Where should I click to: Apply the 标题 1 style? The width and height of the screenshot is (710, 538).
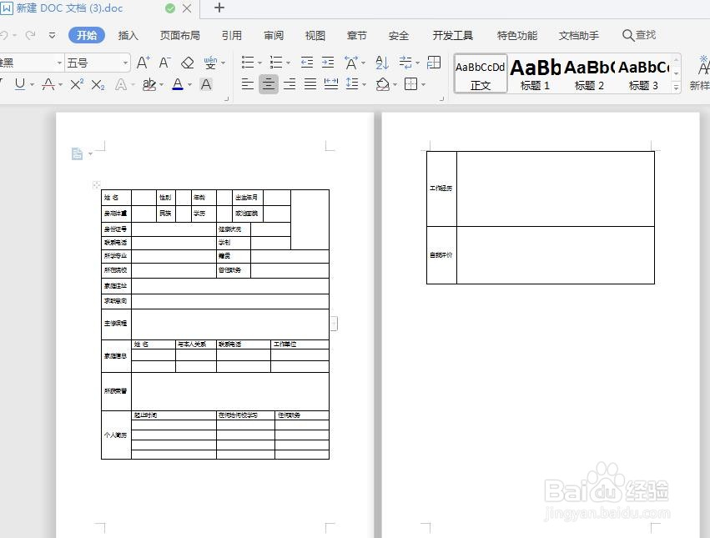535,73
